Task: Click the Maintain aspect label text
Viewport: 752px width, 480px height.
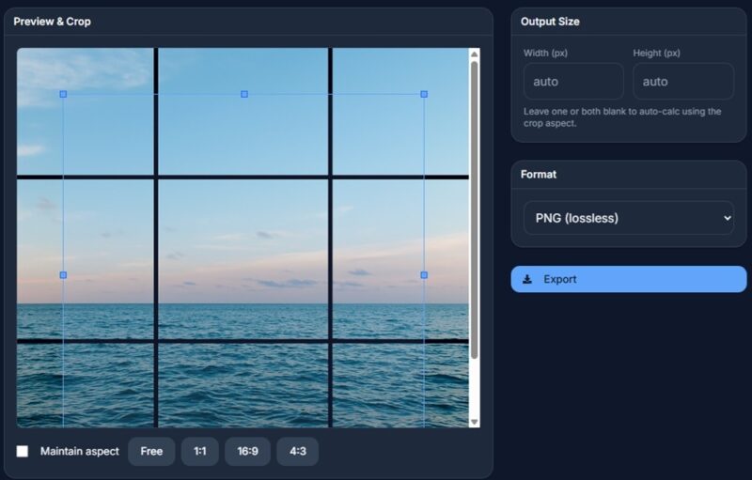Action: tap(80, 451)
